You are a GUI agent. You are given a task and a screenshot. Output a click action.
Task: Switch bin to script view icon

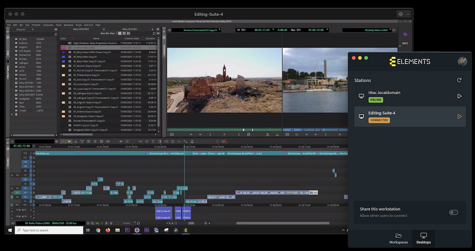click(x=128, y=33)
